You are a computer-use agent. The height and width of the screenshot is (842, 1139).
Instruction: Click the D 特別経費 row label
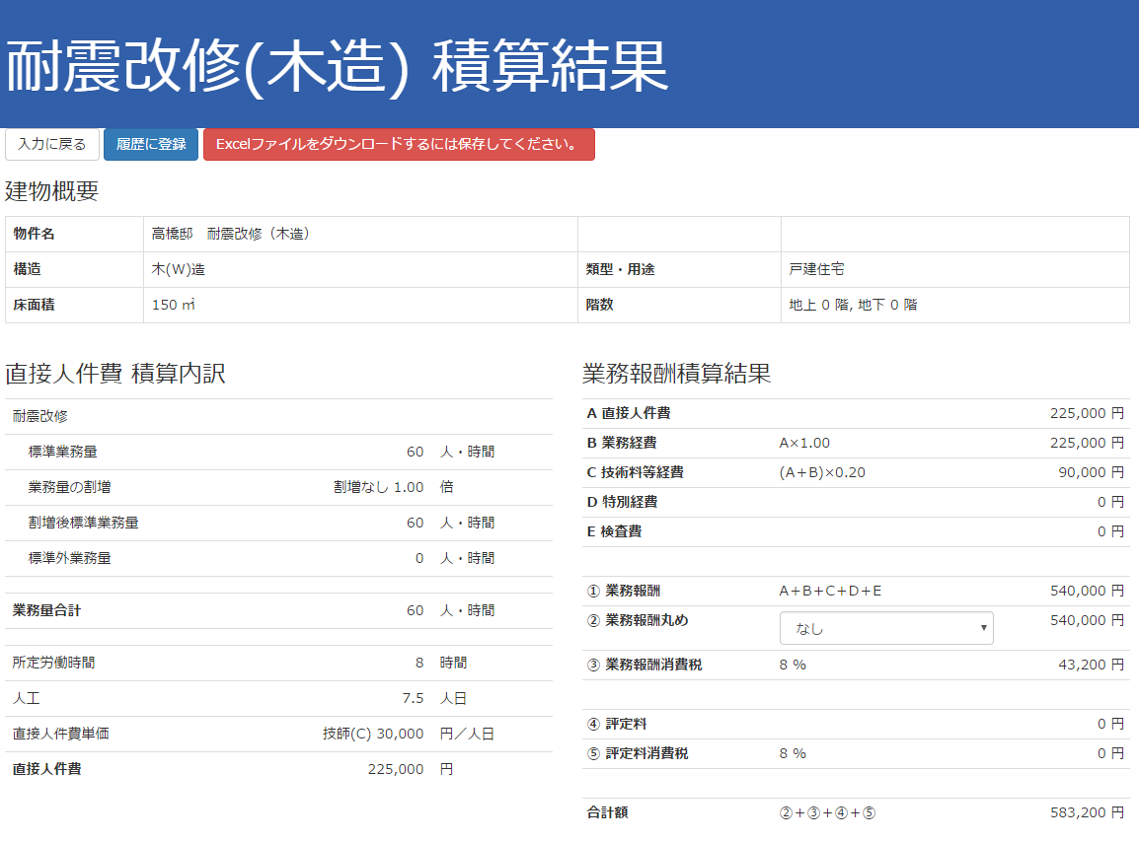pyautogui.click(x=622, y=502)
